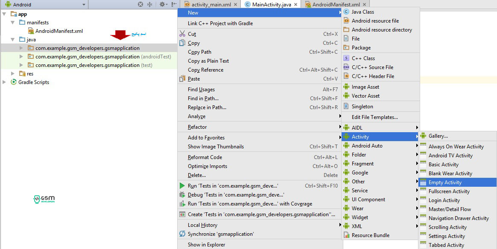This screenshot has height=249, width=497.
Task: Switch to MainActivity.java tab
Action: click(272, 4)
